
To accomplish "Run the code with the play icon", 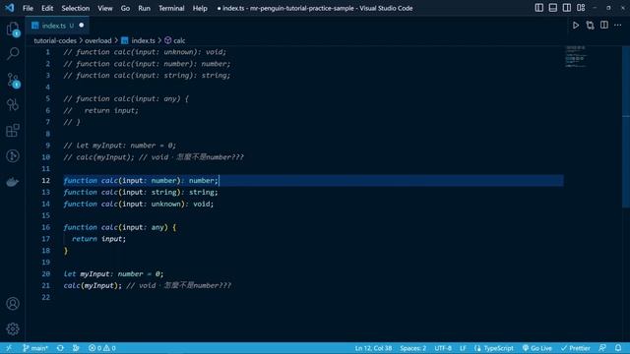I will click(x=576, y=26).
